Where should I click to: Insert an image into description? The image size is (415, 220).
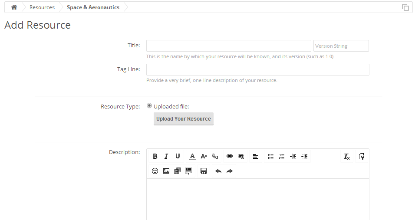tap(166, 171)
